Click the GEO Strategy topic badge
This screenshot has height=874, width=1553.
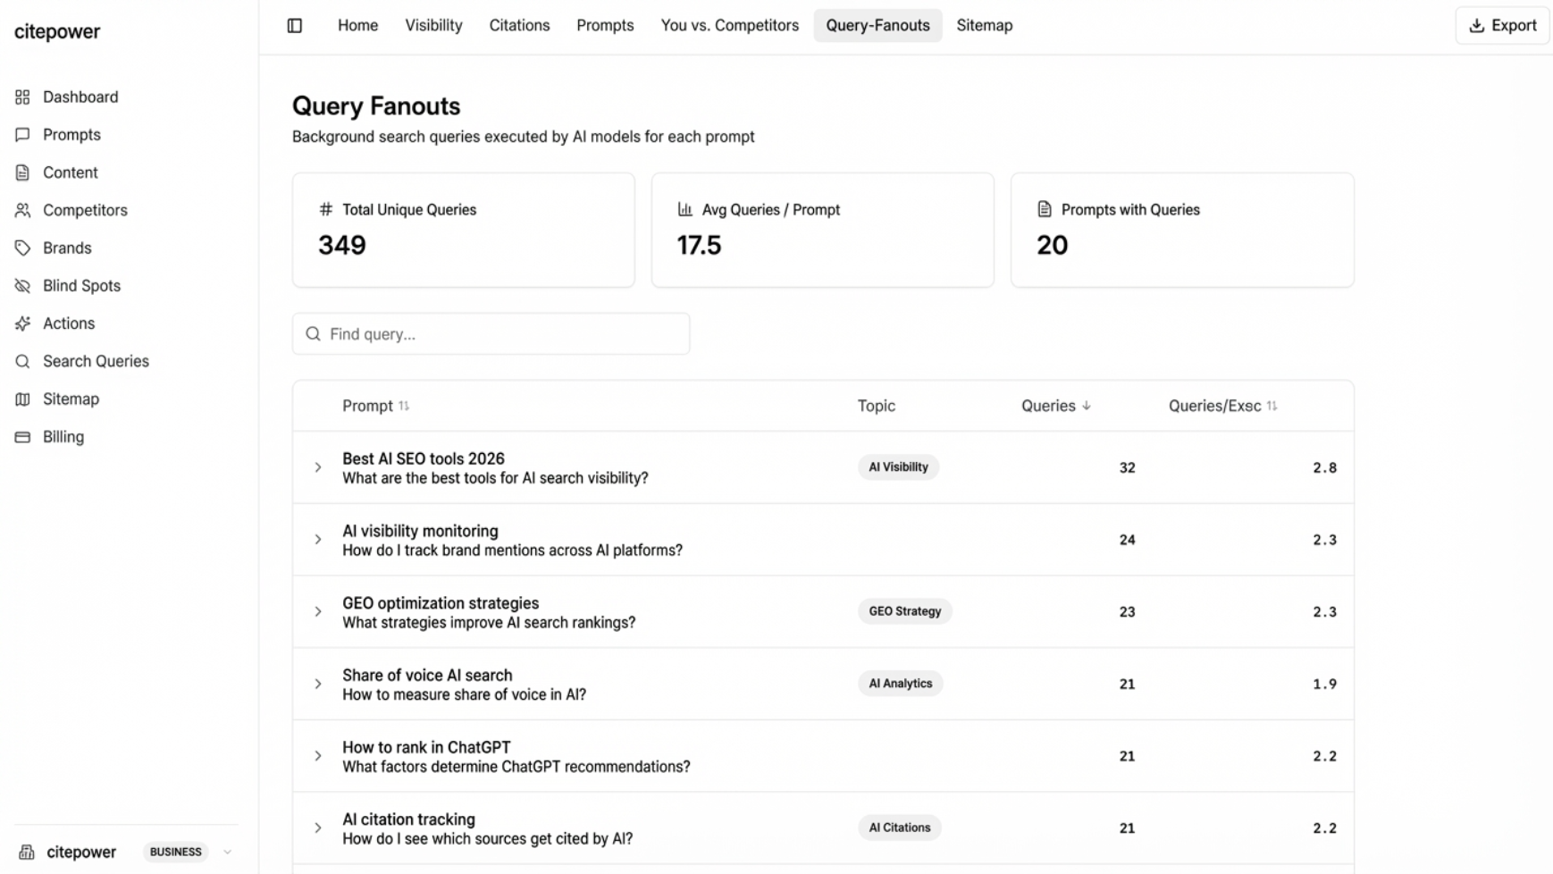(x=905, y=612)
